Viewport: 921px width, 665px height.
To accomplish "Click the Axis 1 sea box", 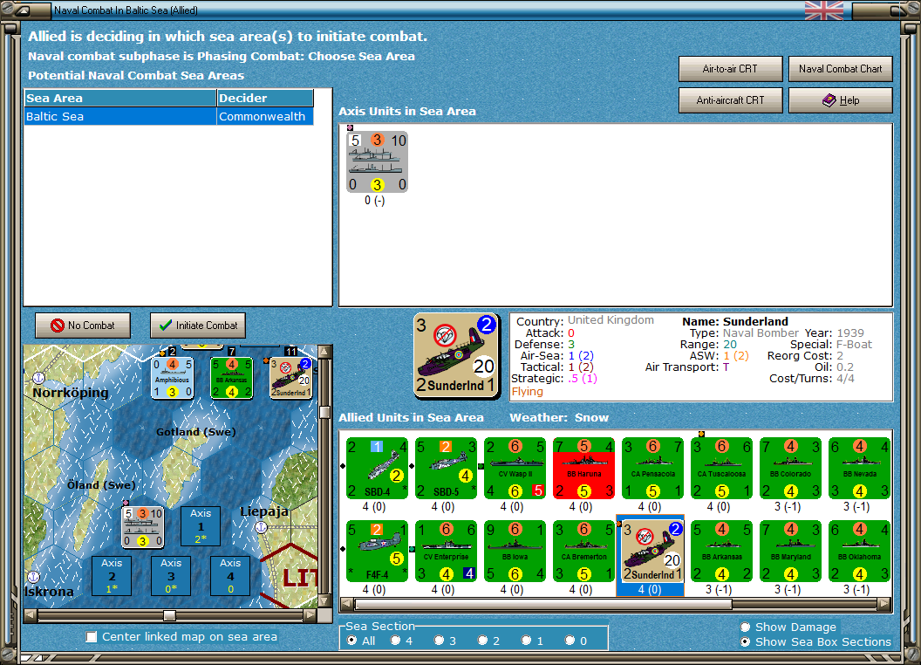I will click(201, 526).
